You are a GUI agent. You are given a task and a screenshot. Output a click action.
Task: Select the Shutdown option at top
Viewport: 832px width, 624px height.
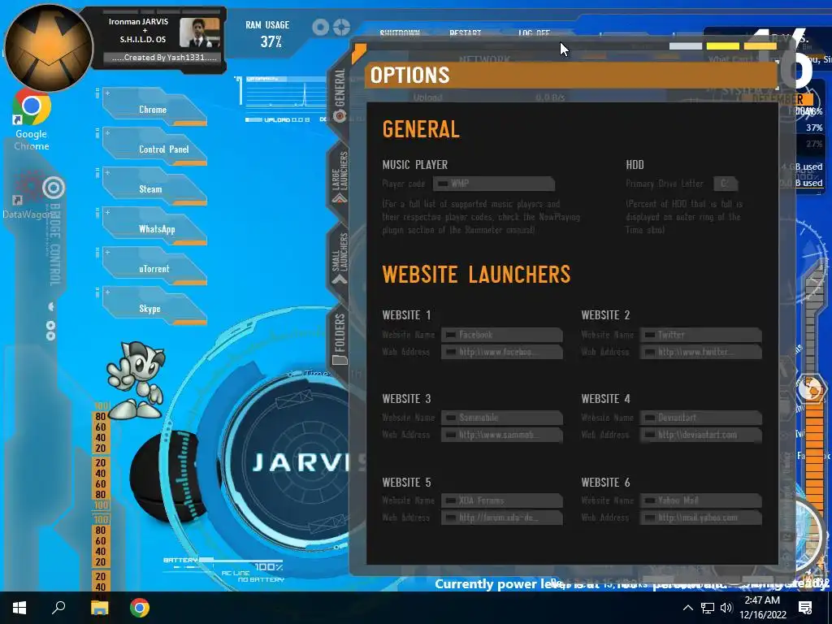(400, 32)
